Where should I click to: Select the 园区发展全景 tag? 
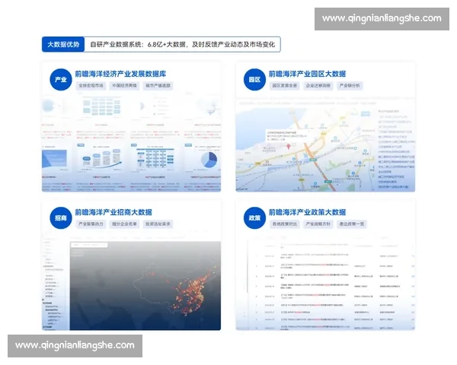(x=284, y=86)
